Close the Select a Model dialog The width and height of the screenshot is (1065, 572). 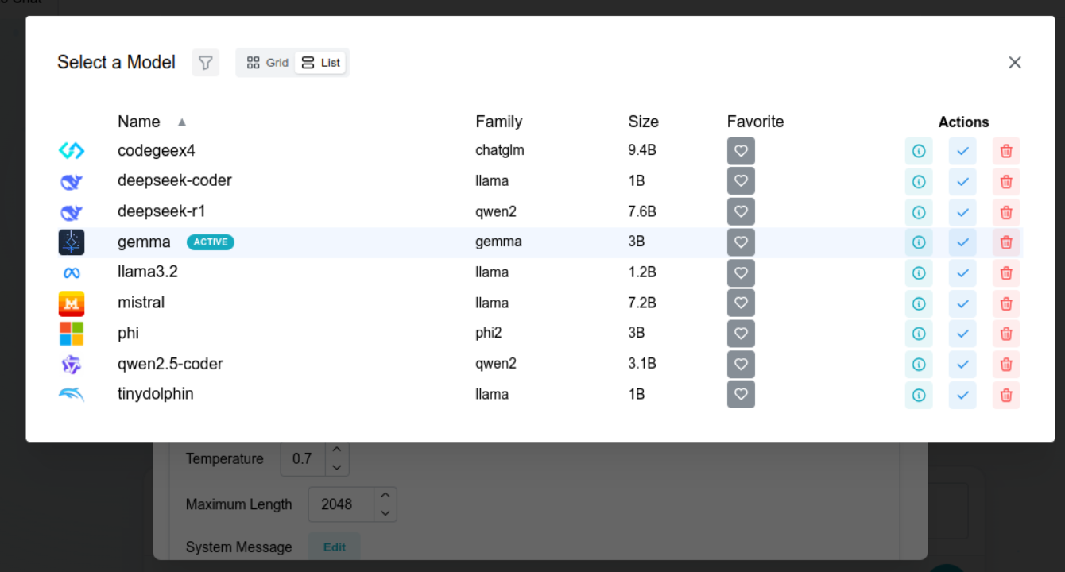point(1015,63)
